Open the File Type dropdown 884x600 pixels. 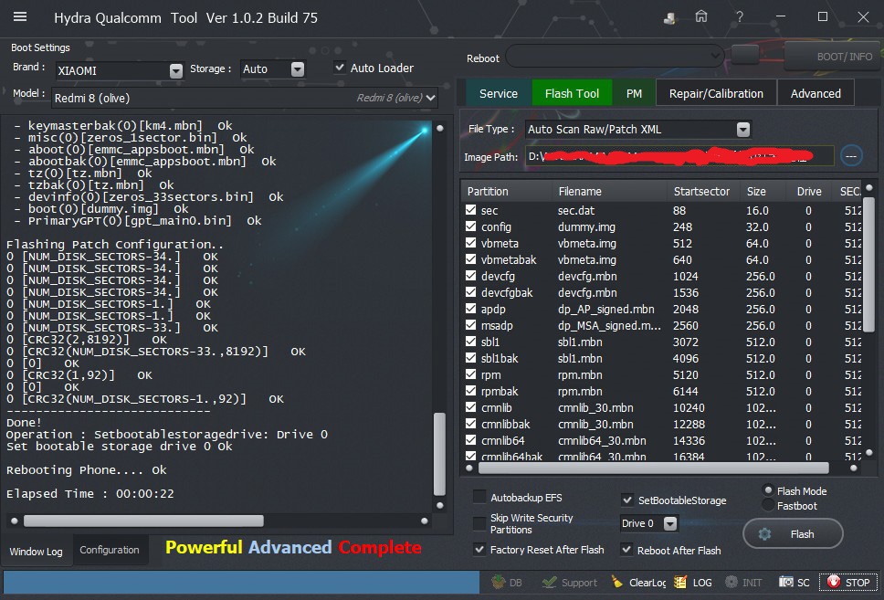(743, 129)
